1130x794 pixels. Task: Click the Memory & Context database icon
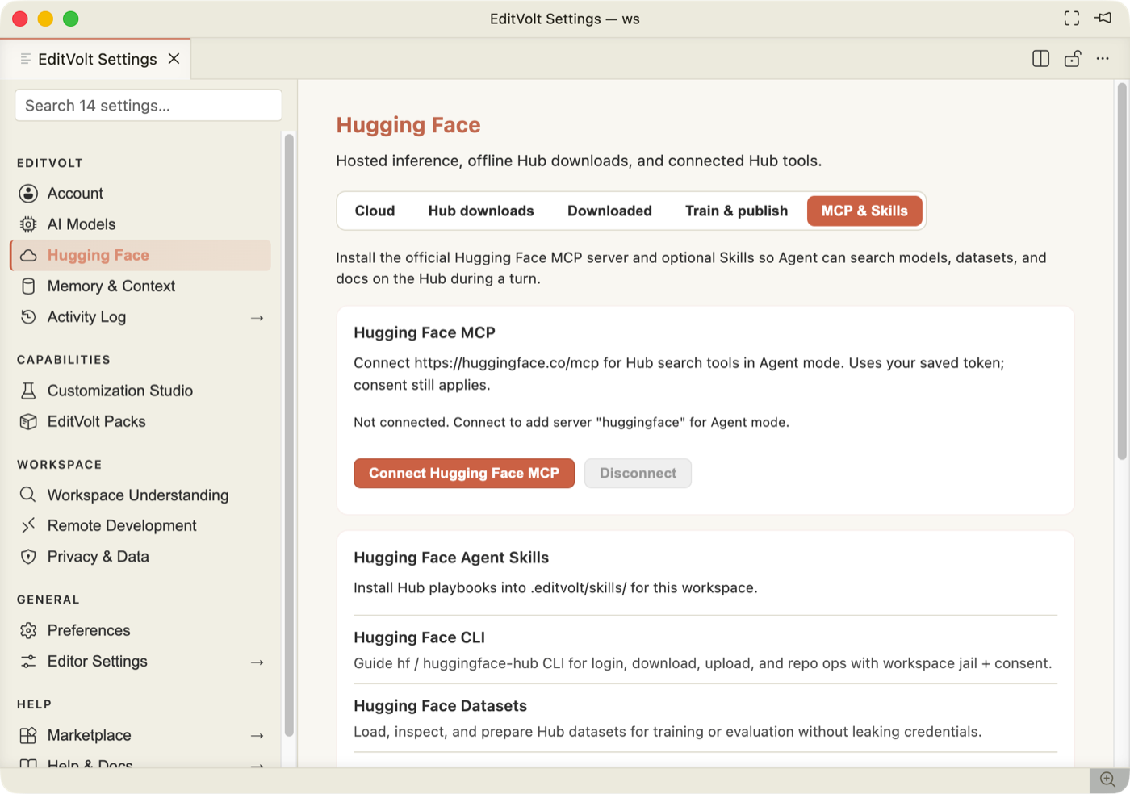[x=28, y=286]
